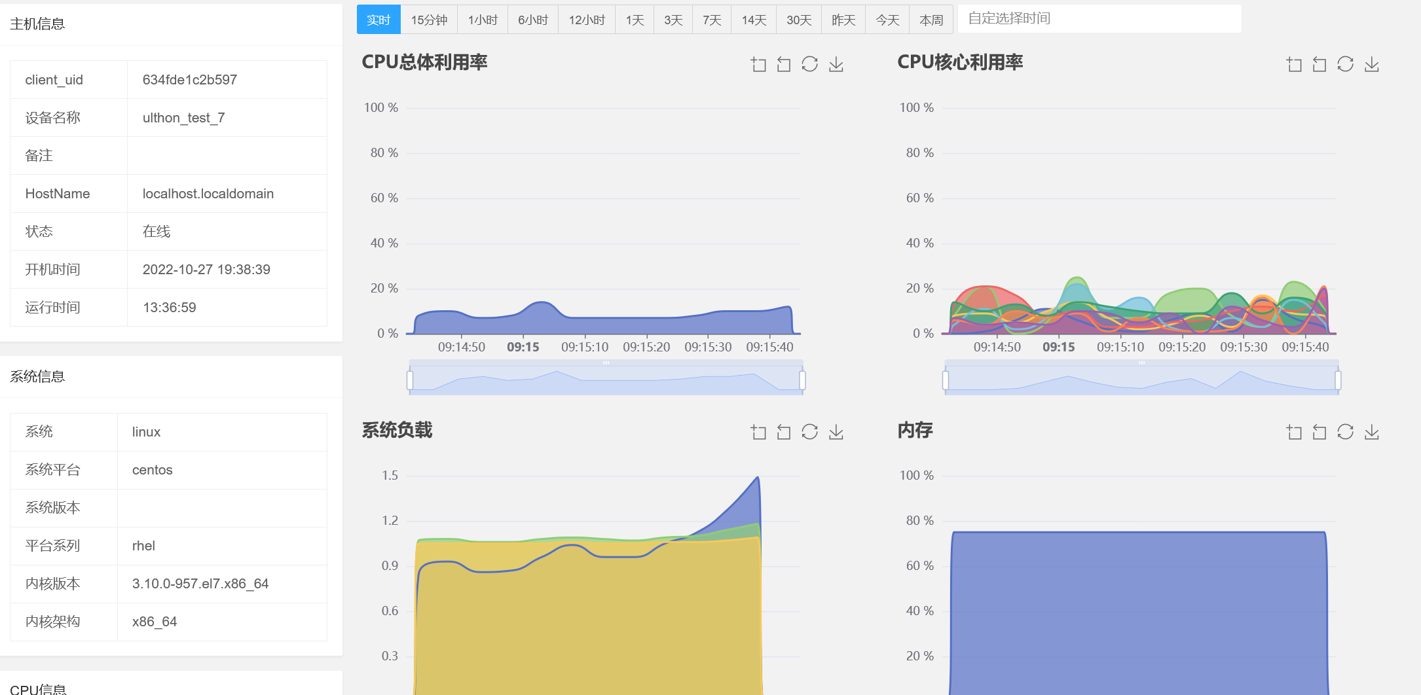Switch to the 15分钟 time range
Image resolution: width=1421 pixels, height=695 pixels.
(429, 20)
